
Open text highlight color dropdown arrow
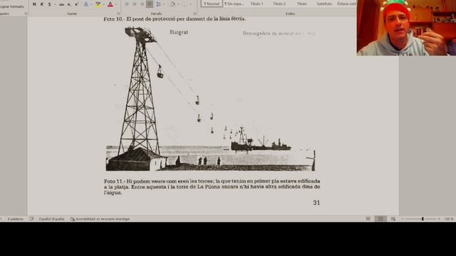click(103, 4)
